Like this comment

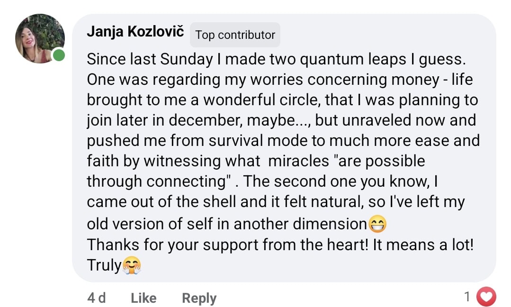(x=143, y=298)
